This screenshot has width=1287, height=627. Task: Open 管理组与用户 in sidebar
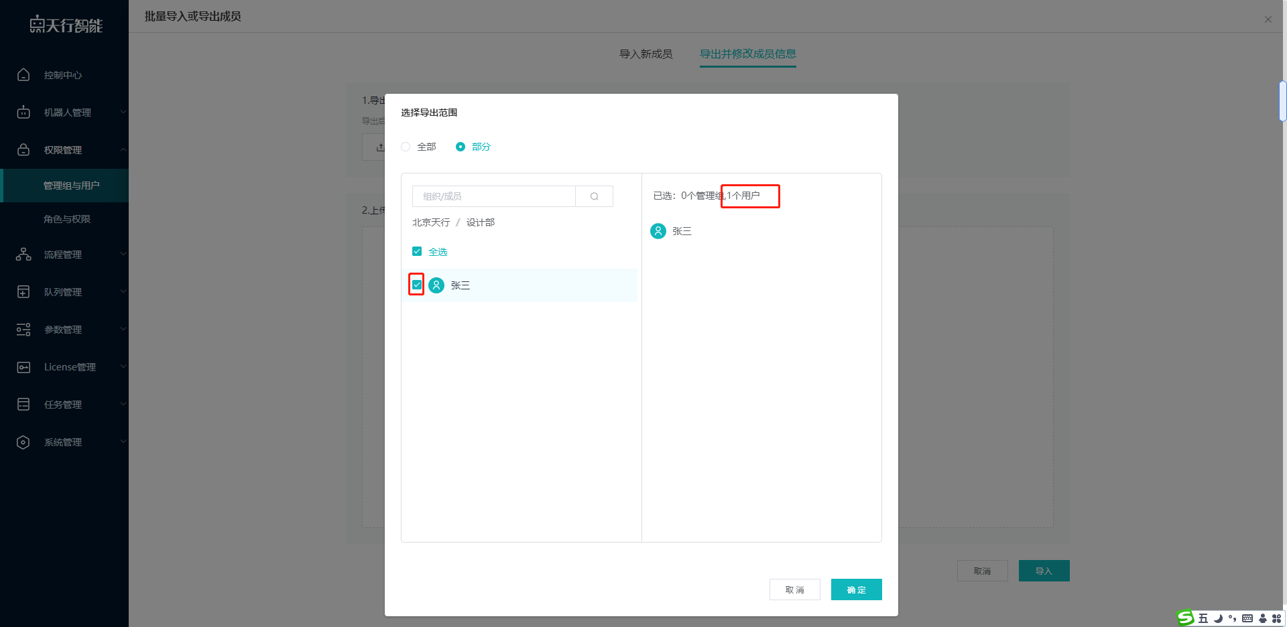tap(64, 186)
